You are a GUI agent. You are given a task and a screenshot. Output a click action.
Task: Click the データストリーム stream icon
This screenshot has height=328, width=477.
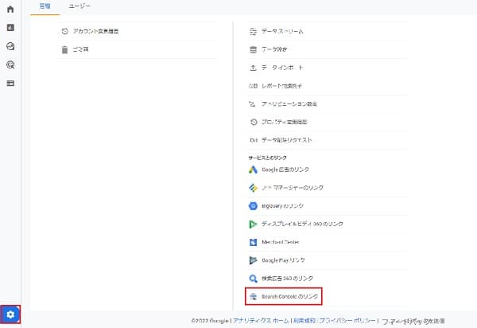click(253, 31)
